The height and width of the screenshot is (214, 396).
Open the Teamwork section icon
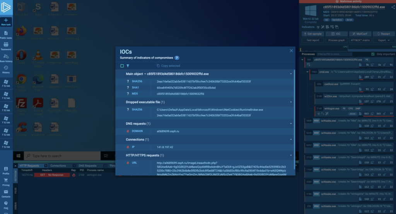coord(6,45)
